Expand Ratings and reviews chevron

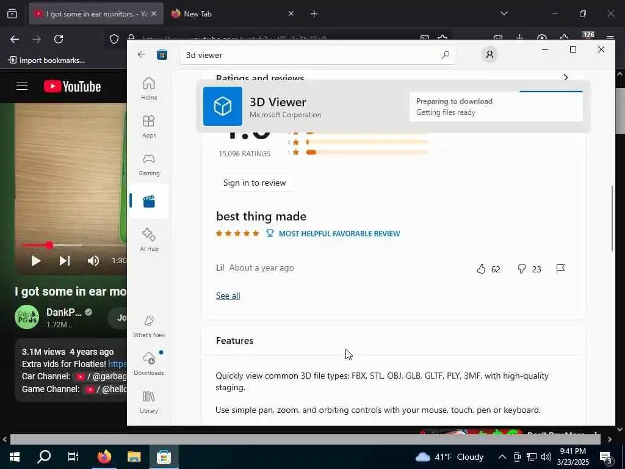click(566, 77)
